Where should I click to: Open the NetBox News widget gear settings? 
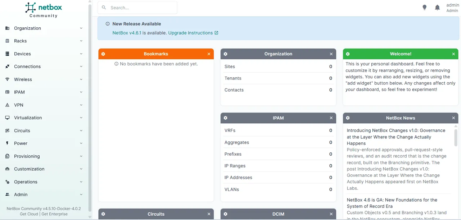tap(348, 118)
